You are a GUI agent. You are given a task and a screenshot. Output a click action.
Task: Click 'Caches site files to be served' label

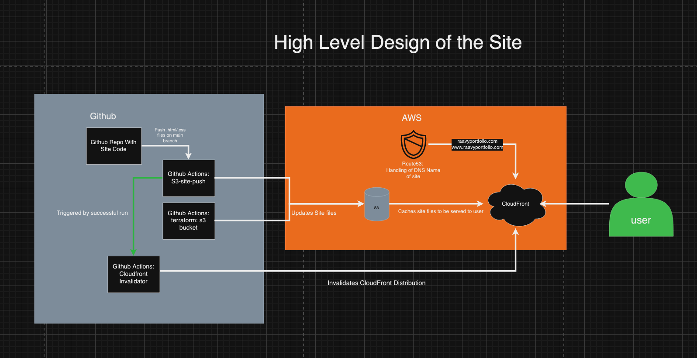441,211
